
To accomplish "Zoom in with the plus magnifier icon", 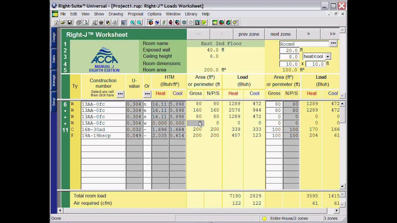I will [x=132, y=22].
